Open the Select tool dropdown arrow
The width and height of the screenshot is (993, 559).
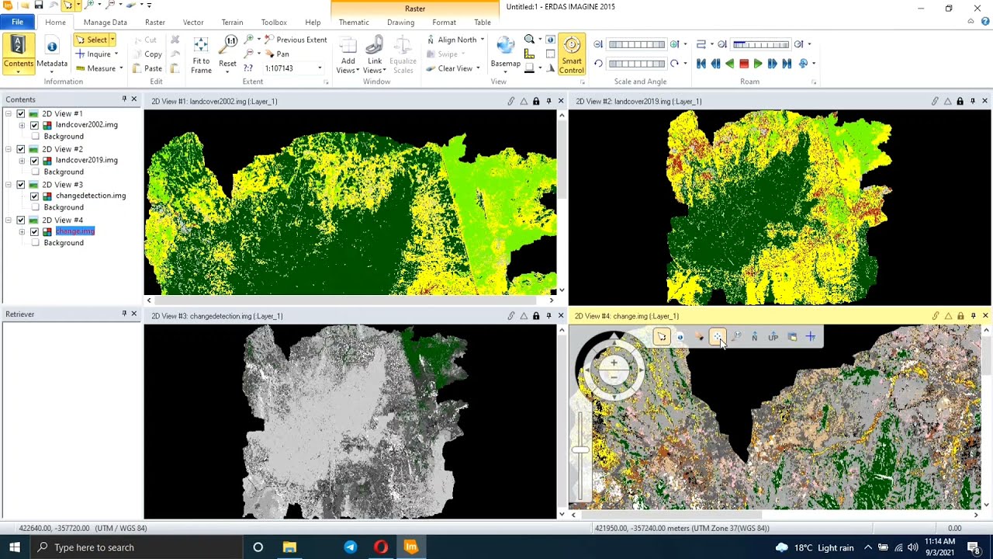[112, 40]
